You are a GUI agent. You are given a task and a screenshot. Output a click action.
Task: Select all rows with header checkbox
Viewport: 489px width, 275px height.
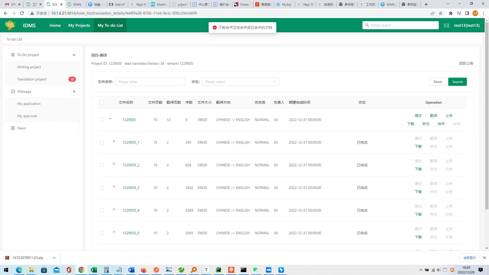click(102, 102)
